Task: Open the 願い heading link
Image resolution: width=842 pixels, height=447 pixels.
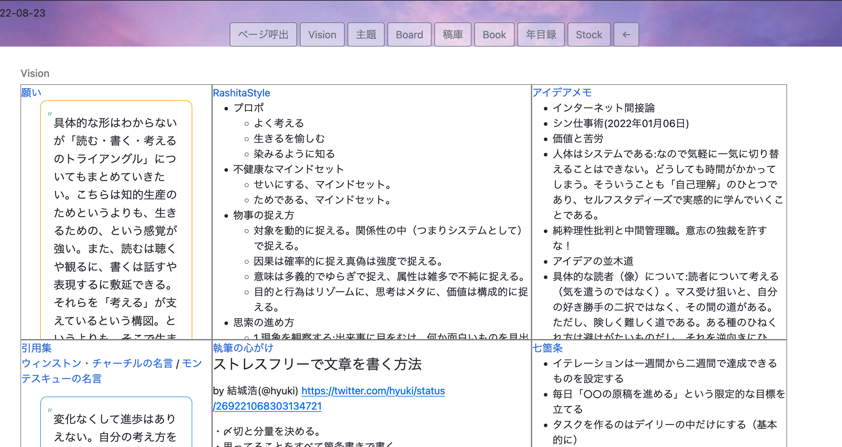Action: [x=31, y=93]
